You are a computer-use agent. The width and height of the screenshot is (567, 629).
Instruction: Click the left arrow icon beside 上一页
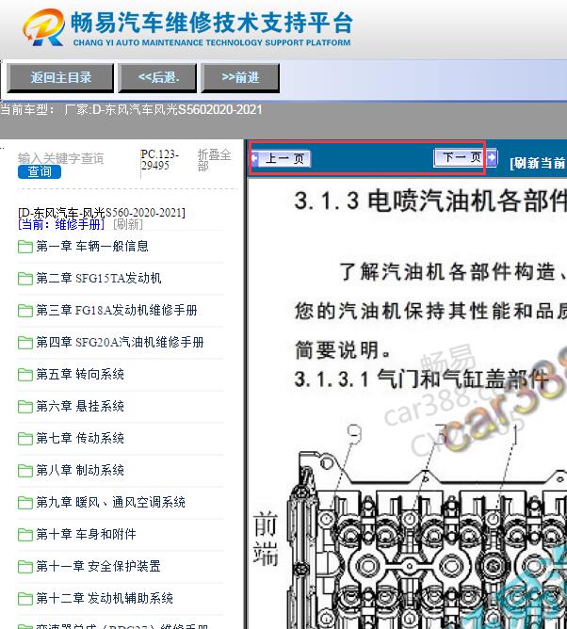(x=254, y=159)
